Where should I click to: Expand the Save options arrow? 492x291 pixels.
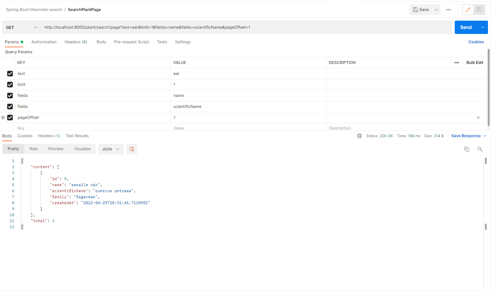pyautogui.click(x=436, y=10)
